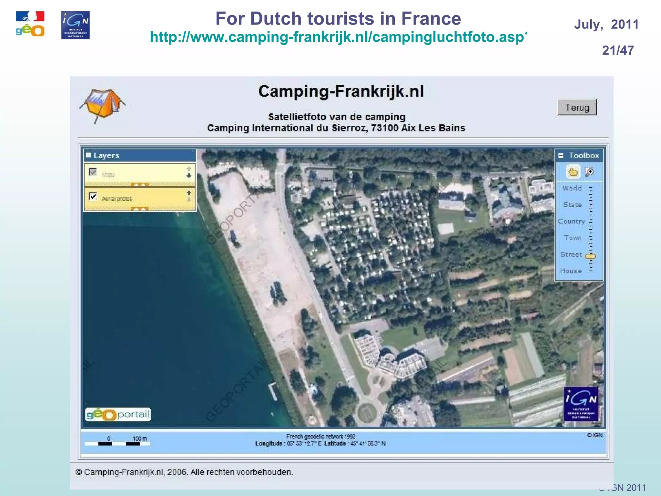Set zoom level to Town
Image resolution: width=661 pixels, height=496 pixels.
pos(573,238)
